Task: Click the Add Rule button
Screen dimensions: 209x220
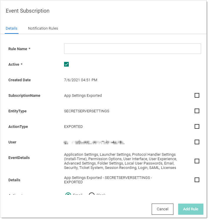Action: [x=190, y=209]
